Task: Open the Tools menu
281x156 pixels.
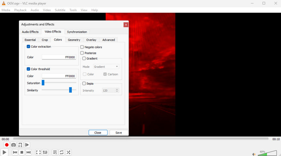Action: [x=73, y=10]
